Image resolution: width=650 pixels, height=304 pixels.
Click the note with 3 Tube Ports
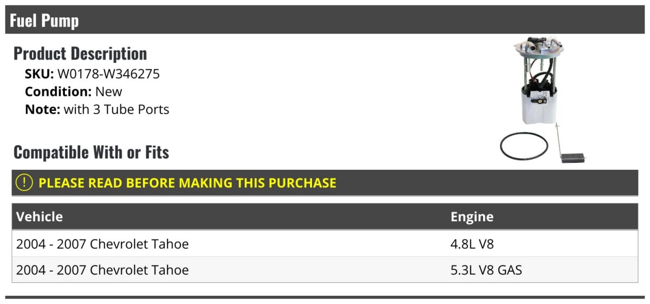tap(97, 109)
